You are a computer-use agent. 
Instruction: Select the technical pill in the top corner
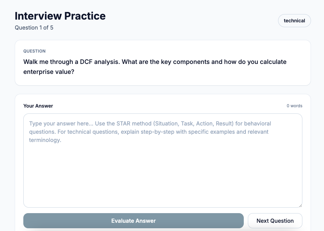(294, 21)
